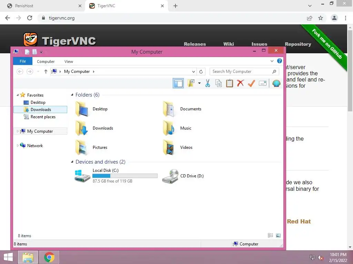Reload the tigervnc.org page
The width and height of the screenshot is (353, 264).
coord(30,18)
